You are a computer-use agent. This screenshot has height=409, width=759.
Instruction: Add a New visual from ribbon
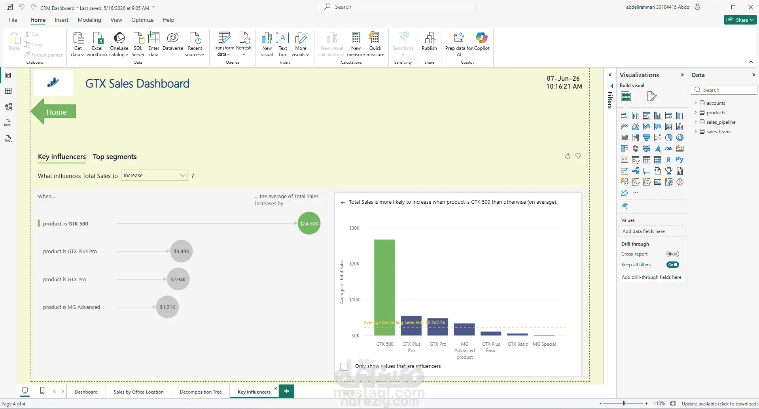(x=267, y=44)
